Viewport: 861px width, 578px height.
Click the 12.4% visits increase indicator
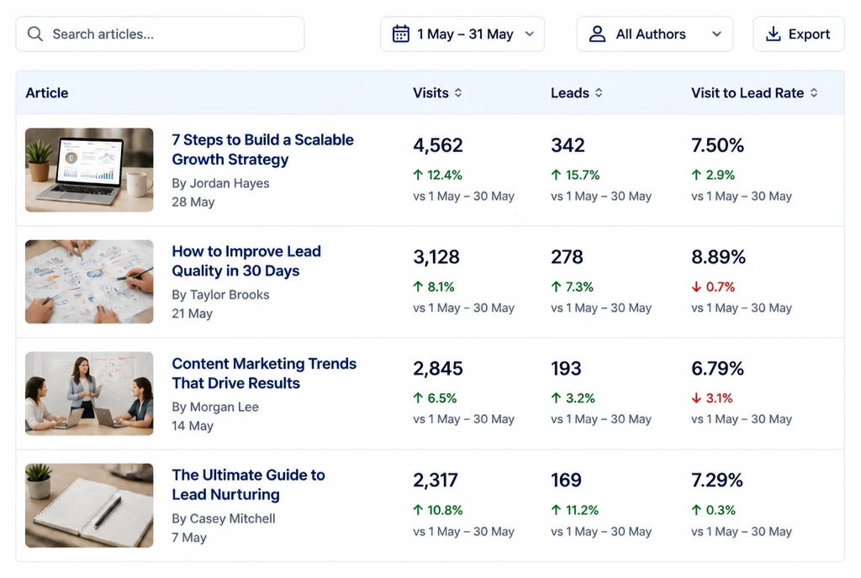click(437, 175)
